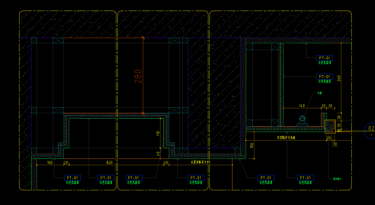Select the vertical 260 dimension text
375x205 pixels.
point(339,78)
